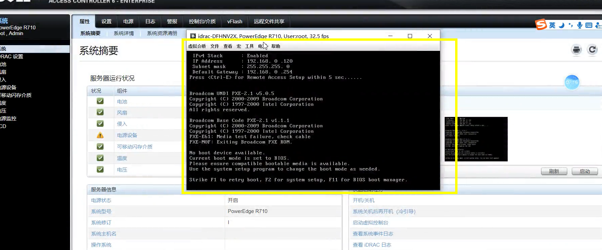Click the status icon for 电池 row
Image resolution: width=602 pixels, height=250 pixels.
100,101
